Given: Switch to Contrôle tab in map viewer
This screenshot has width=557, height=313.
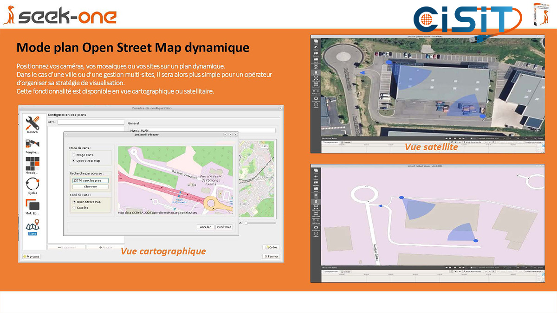Looking at the screenshot, I should [346, 271].
